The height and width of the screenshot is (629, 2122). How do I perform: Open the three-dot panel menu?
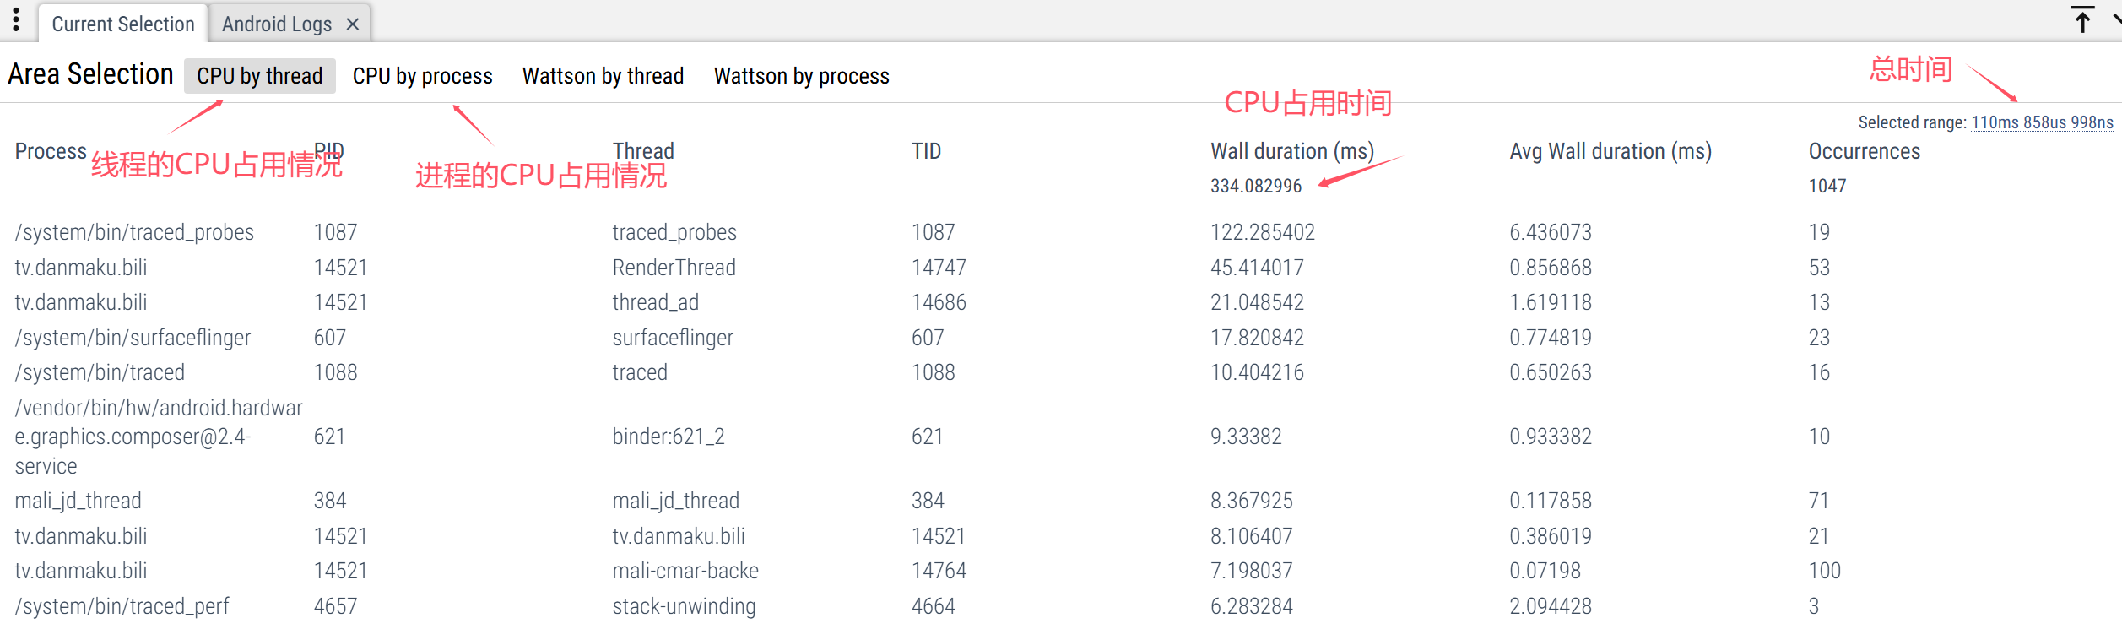(15, 20)
